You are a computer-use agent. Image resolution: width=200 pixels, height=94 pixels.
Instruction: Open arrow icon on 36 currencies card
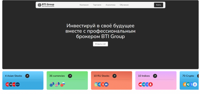coord(70,76)
